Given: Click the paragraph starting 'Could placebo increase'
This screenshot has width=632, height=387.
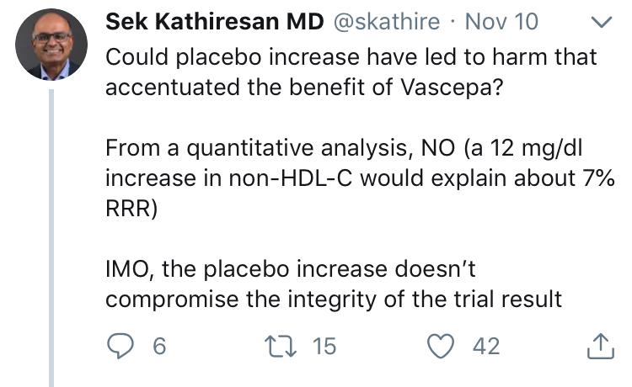Looking at the screenshot, I should pyautogui.click(x=351, y=72).
